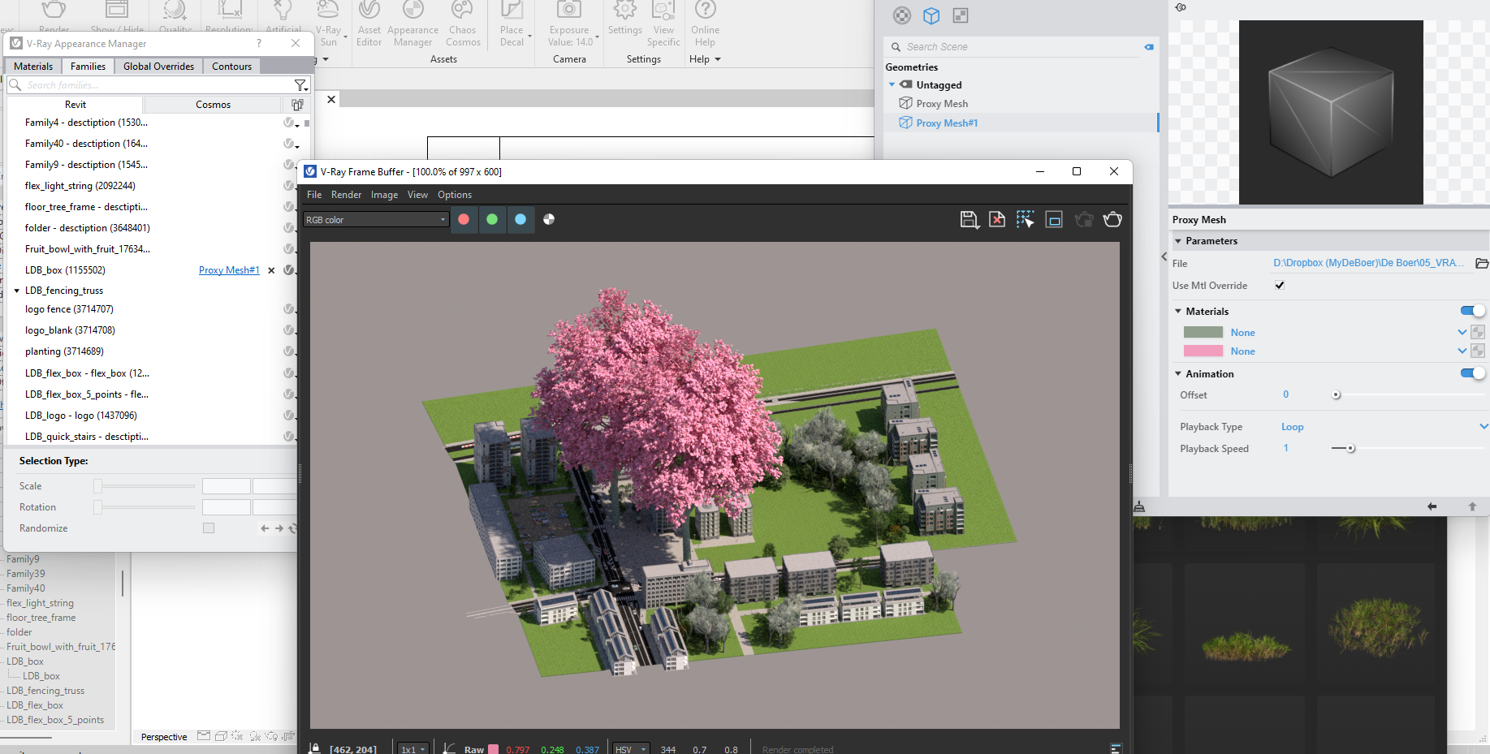Click the green material color swatch
This screenshot has height=754, width=1490.
pyautogui.click(x=1203, y=332)
